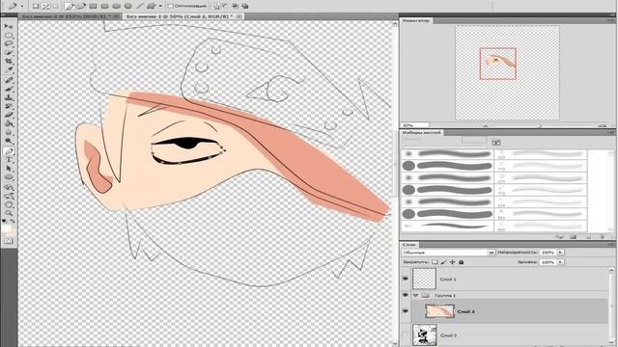
Task: Click the Shape Layers mode icon
Action: pos(36,6)
